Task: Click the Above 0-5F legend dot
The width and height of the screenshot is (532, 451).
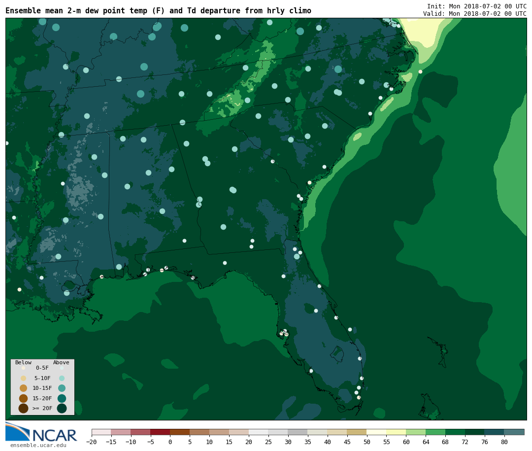Action: pyautogui.click(x=62, y=368)
